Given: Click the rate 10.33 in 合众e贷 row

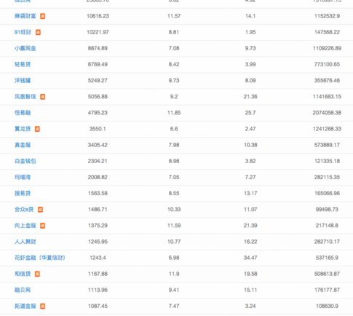Looking at the screenshot, I should 174,210.
